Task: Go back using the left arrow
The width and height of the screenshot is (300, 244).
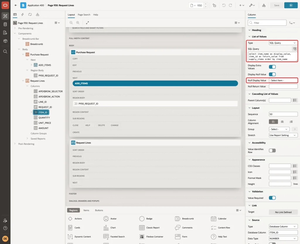Action: (x=16, y=5)
